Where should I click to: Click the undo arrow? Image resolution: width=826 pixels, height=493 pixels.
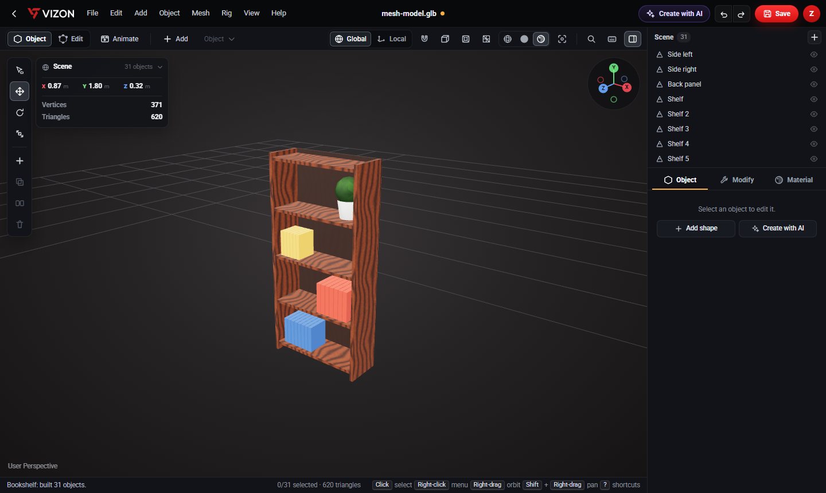coord(724,14)
